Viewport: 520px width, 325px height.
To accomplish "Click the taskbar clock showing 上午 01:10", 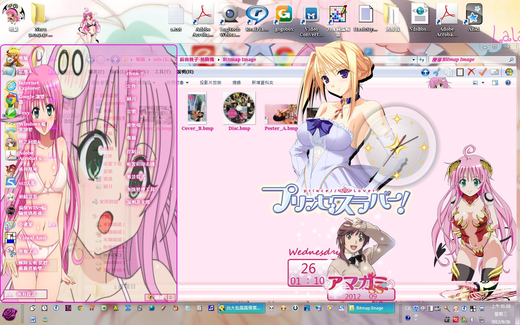I will point(500,314).
